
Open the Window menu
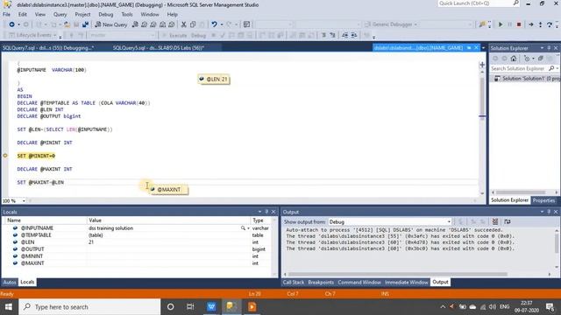click(x=150, y=14)
